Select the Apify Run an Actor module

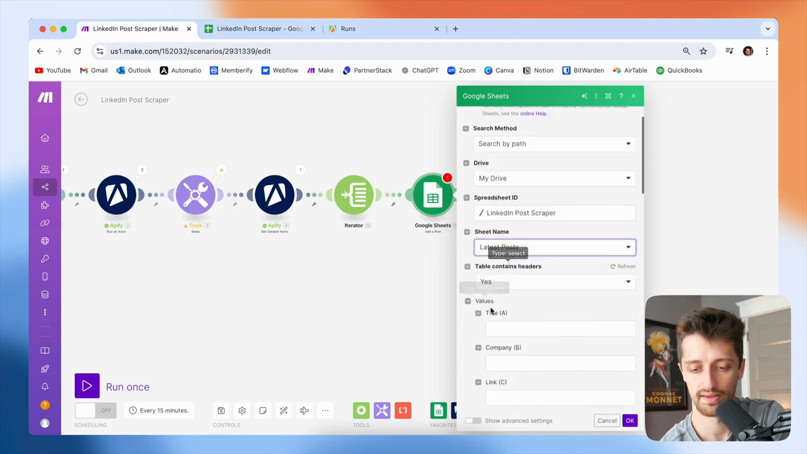117,195
